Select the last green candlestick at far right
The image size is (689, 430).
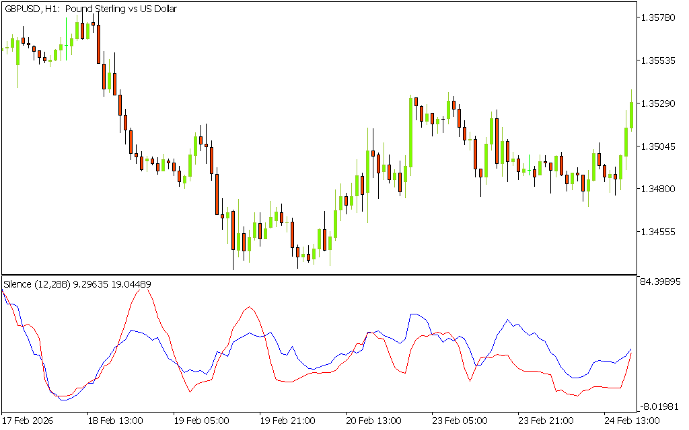631,114
